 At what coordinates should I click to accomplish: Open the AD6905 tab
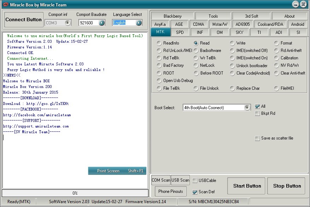click(x=242, y=24)
